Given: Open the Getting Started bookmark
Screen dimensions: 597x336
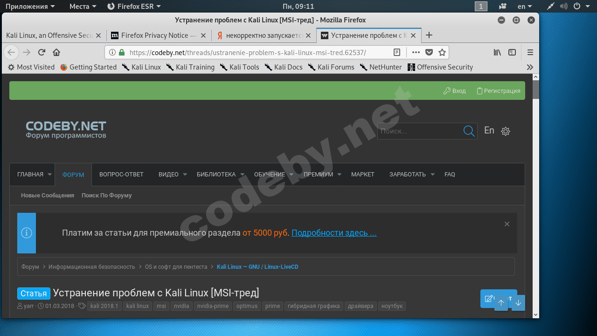Looking at the screenshot, I should [88, 67].
